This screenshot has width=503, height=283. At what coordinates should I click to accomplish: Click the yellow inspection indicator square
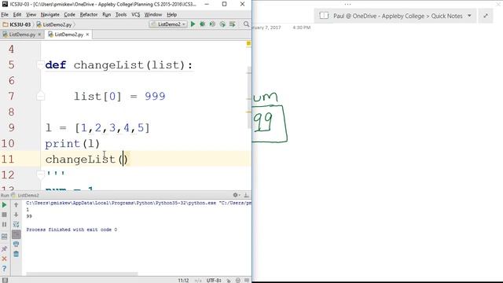pos(248,43)
